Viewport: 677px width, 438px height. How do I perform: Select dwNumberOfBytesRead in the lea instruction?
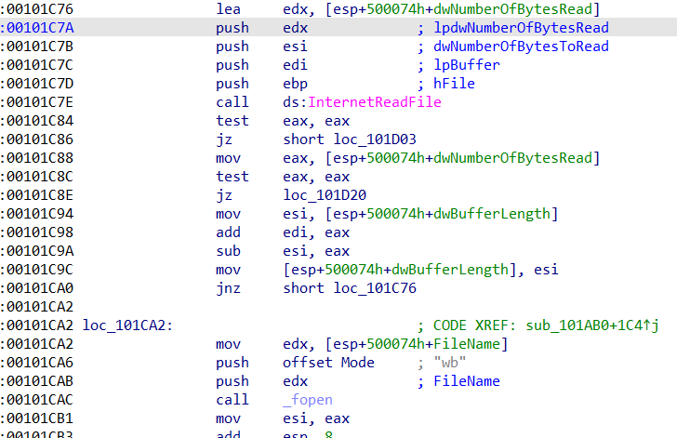pos(512,9)
